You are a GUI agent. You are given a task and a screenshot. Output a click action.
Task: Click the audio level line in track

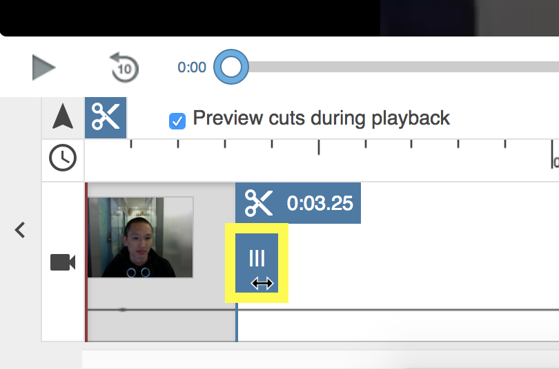[x=323, y=310]
